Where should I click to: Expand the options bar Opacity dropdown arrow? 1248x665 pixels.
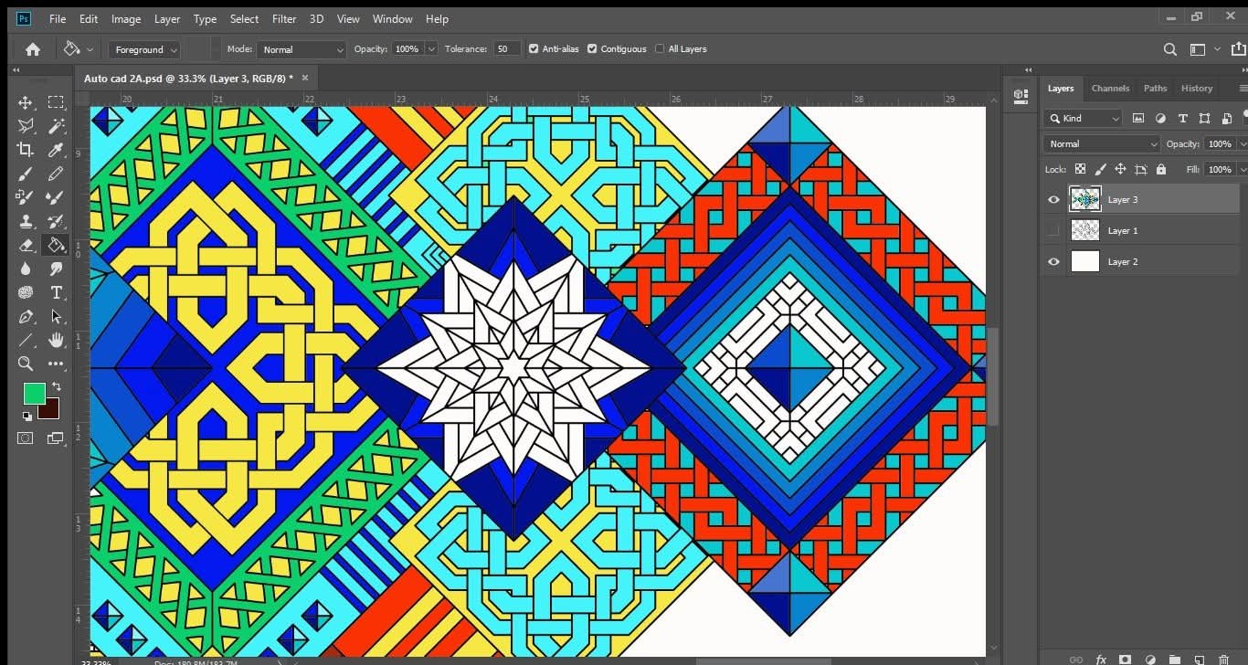coord(431,49)
